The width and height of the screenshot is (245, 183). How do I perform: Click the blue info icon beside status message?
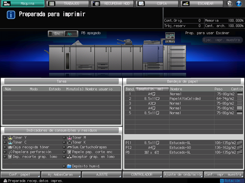[11, 15]
